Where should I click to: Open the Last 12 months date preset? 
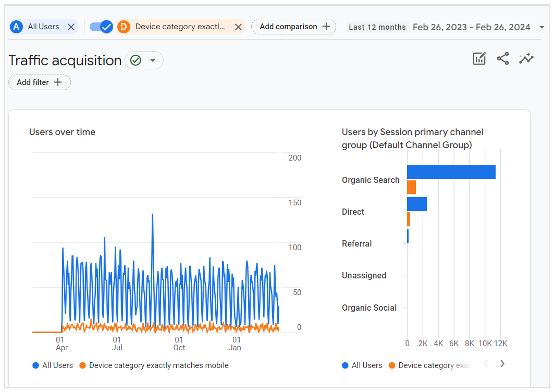[x=377, y=27]
